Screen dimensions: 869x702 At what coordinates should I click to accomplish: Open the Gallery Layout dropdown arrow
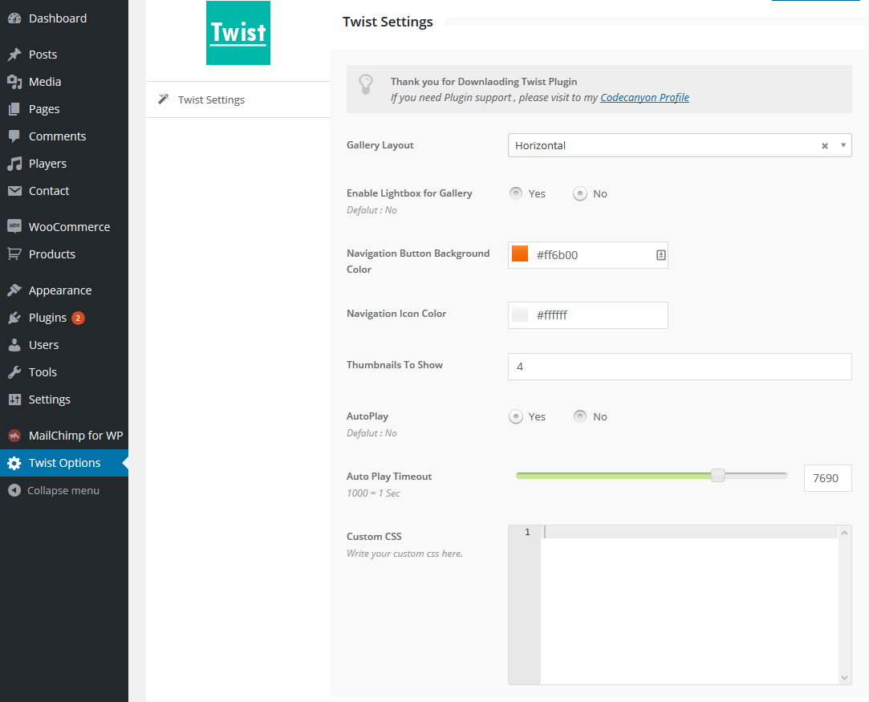point(843,145)
